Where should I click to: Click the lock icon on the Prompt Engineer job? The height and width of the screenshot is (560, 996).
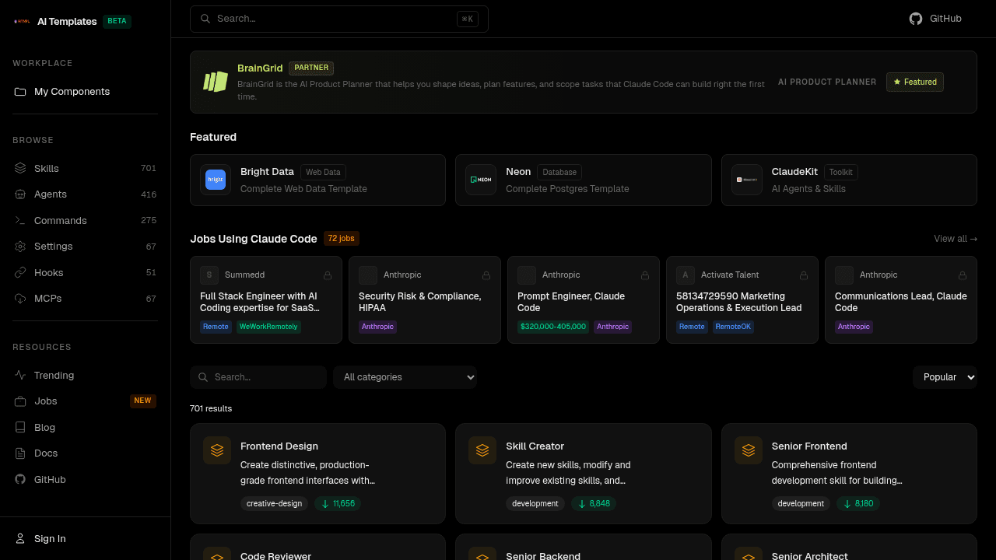coord(644,275)
